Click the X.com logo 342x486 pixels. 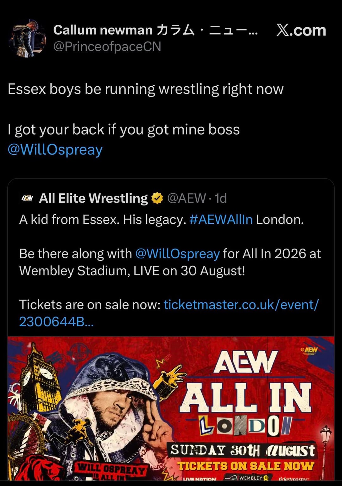(x=301, y=30)
